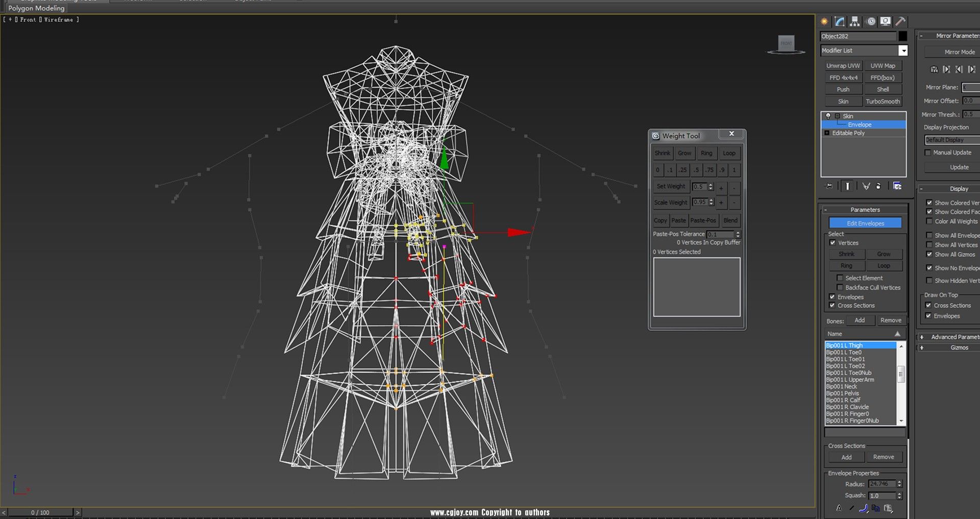Viewport: 980px width, 519px height.
Task: Enable Color All Weights checkbox
Action: [929, 221]
